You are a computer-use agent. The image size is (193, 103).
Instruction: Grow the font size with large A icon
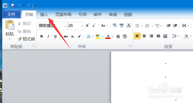(87, 25)
